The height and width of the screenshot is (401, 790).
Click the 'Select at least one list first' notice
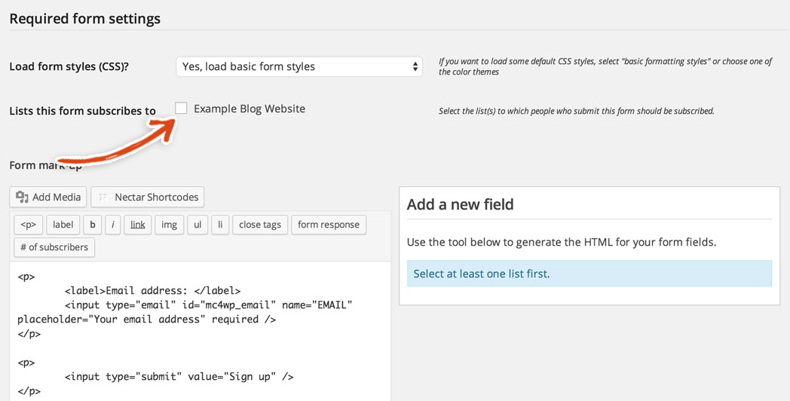pos(481,274)
